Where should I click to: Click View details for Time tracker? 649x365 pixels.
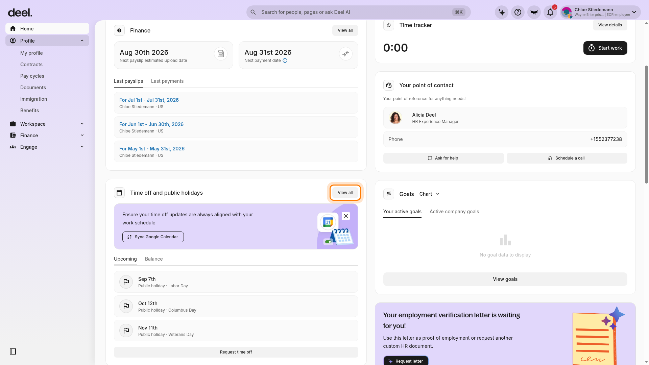click(610, 25)
